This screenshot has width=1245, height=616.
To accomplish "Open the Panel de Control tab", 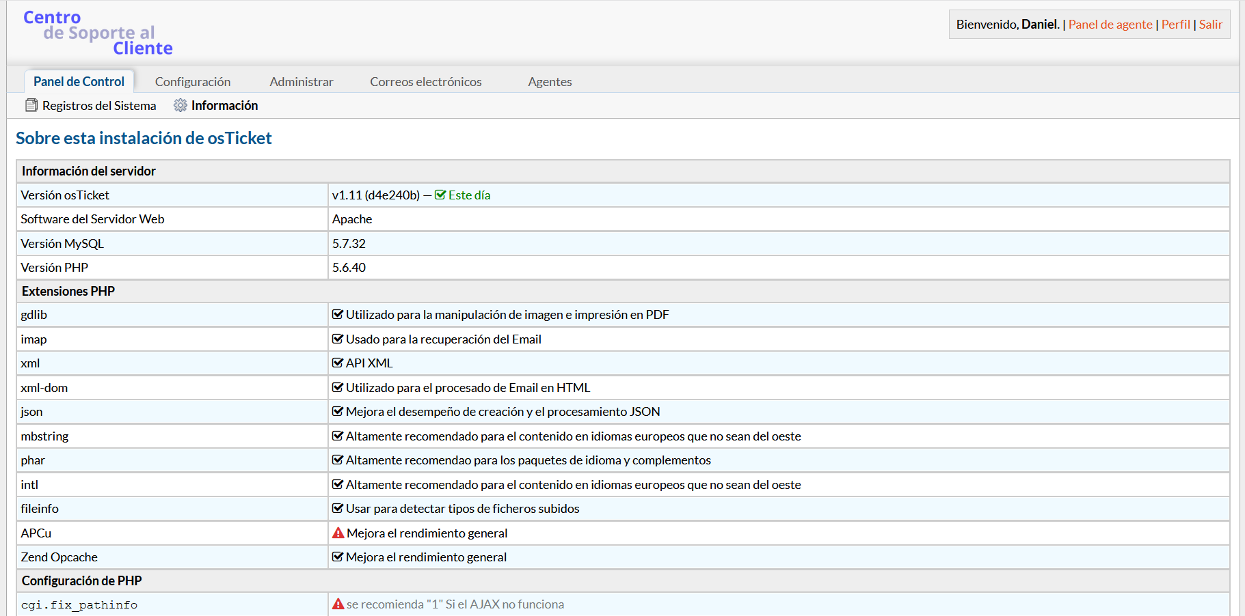I will pyautogui.click(x=79, y=82).
